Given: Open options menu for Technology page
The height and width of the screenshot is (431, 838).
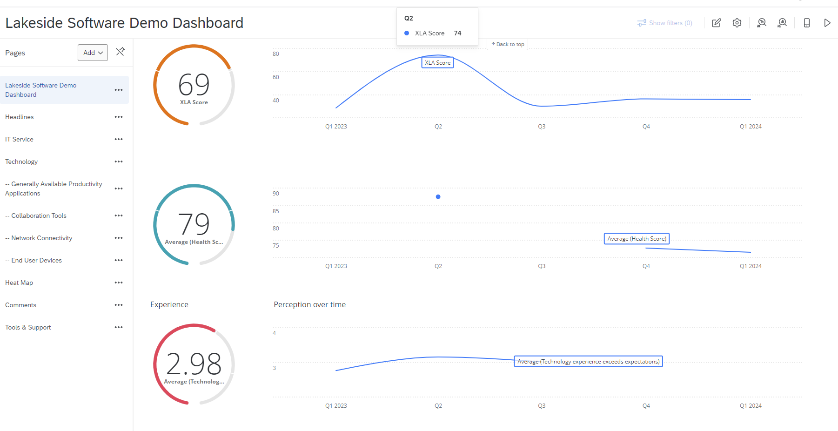Looking at the screenshot, I should [119, 162].
